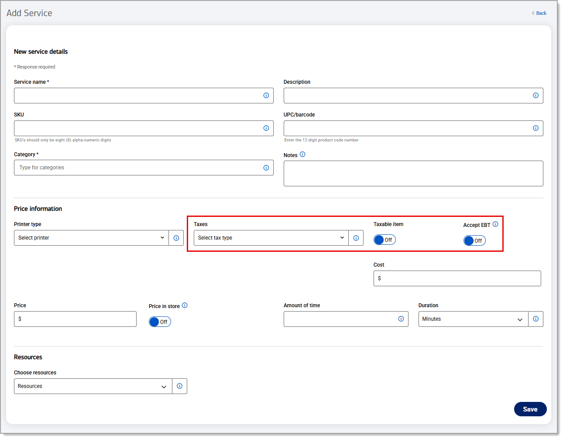The width and height of the screenshot is (563, 439).
Task: Open the Duration Minutes dropdown
Action: 473,319
